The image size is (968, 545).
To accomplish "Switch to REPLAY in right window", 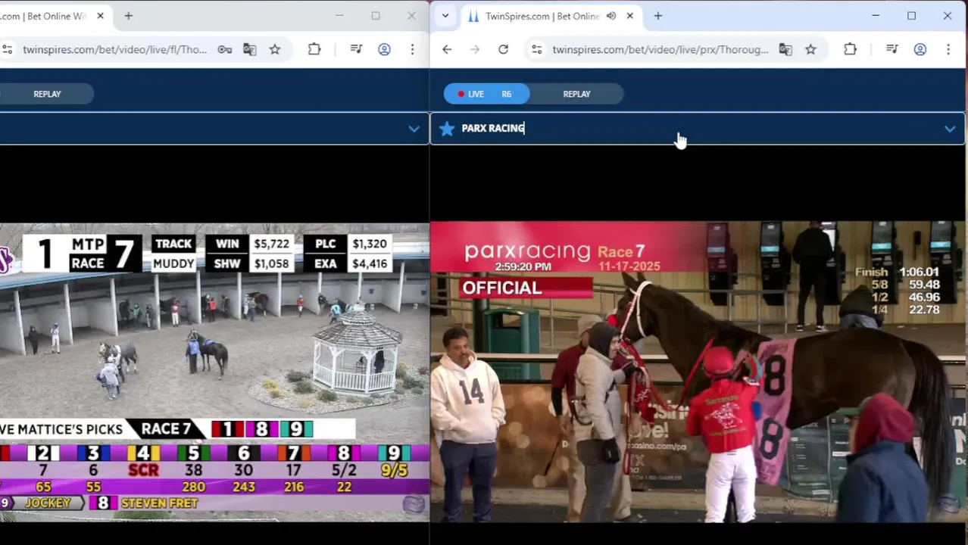I will click(x=576, y=94).
